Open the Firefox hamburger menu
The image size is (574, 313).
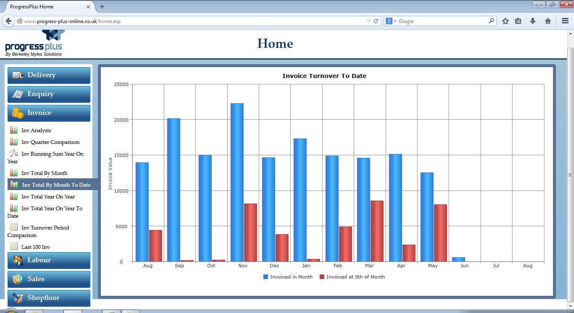(565, 21)
